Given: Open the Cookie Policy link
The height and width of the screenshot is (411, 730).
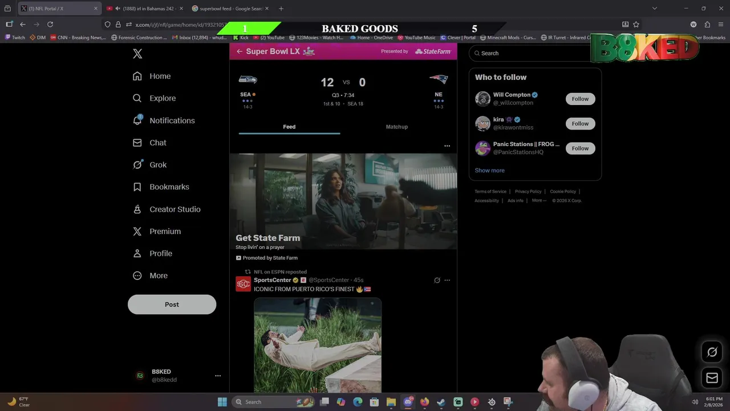Looking at the screenshot, I should [563, 191].
